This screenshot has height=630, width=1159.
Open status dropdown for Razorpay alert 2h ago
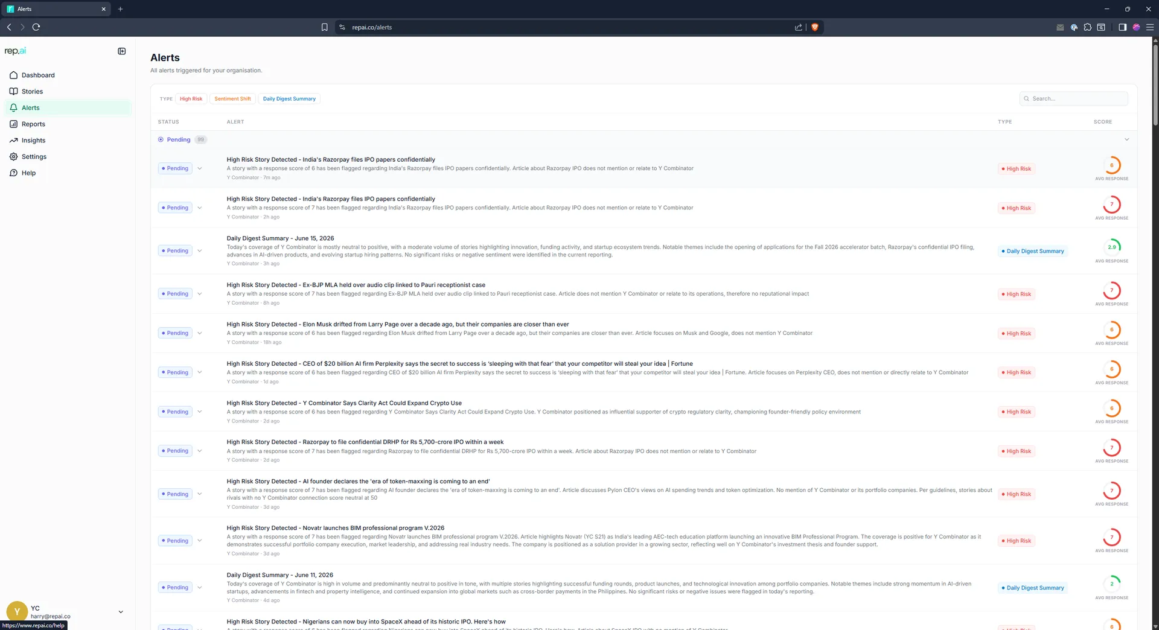pyautogui.click(x=200, y=208)
